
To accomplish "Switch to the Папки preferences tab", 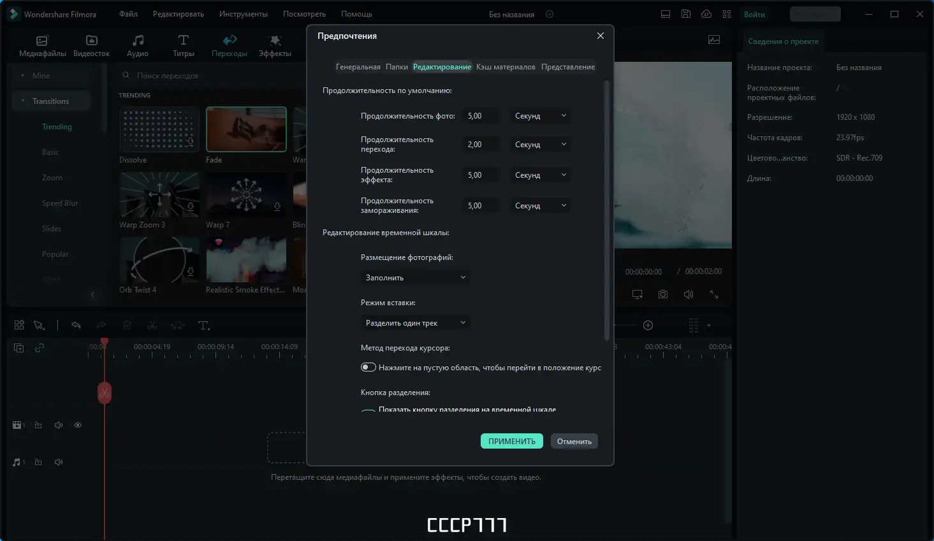I will point(397,67).
